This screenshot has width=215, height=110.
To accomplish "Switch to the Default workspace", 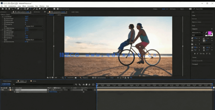I will pos(155,9).
